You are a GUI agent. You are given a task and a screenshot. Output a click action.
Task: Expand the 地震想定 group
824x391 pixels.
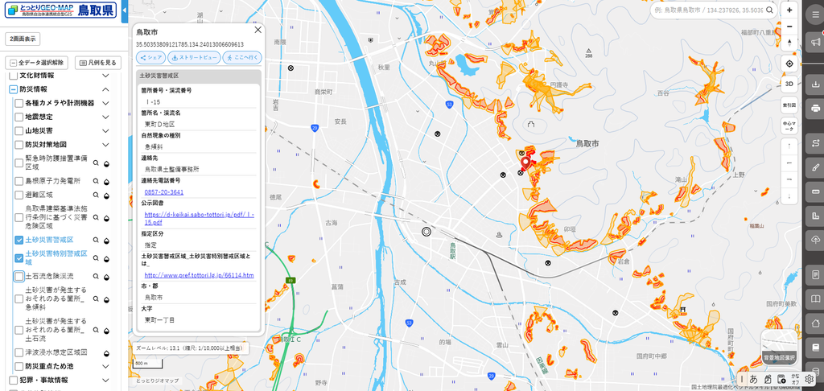click(105, 117)
